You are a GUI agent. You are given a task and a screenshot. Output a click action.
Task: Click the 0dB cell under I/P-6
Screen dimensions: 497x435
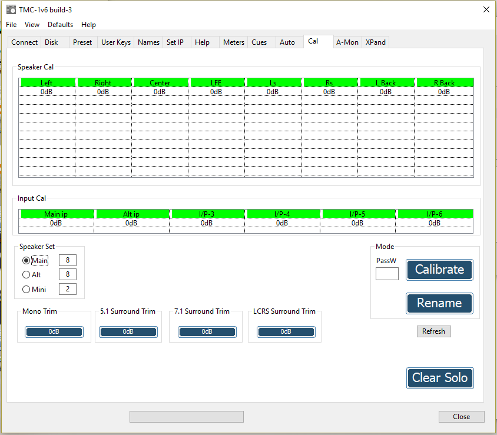pos(435,223)
